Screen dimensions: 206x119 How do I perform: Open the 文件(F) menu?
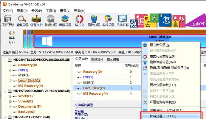tap(8, 11)
